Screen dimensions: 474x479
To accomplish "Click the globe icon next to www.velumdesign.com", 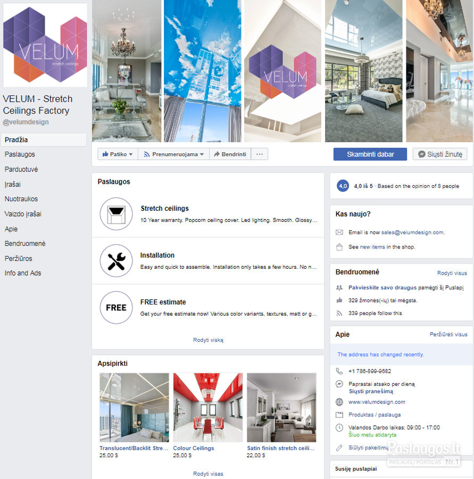I will click(x=339, y=402).
